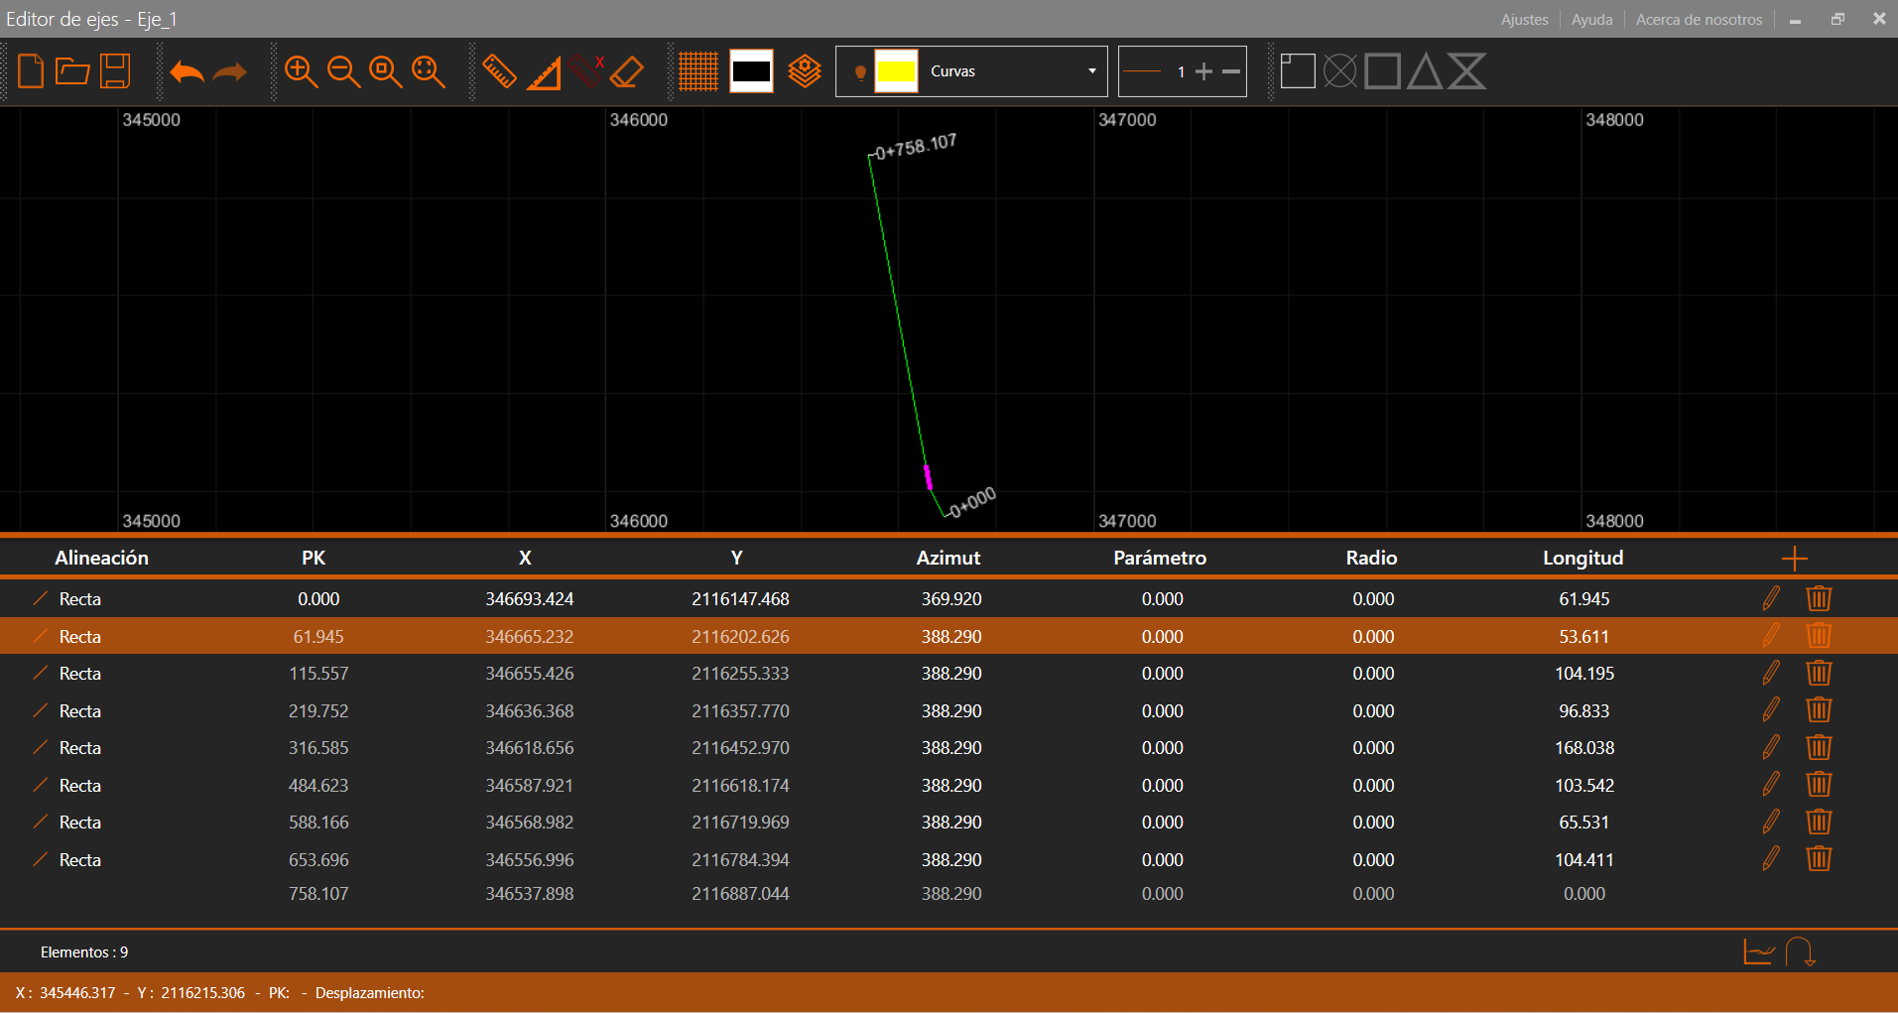The width and height of the screenshot is (1898, 1013).
Task: Edit the Recta at PK 588.166
Action: pos(1771,822)
